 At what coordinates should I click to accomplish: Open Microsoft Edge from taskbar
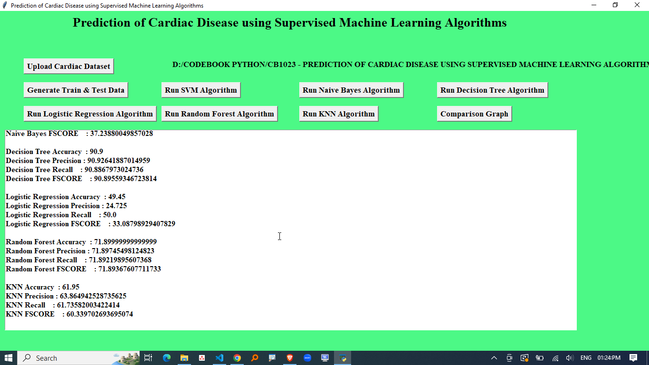167,358
